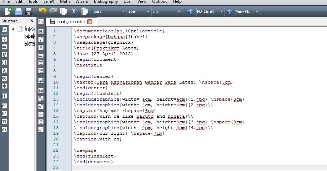Cut the selection with the scissors icon

(x=73, y=11)
